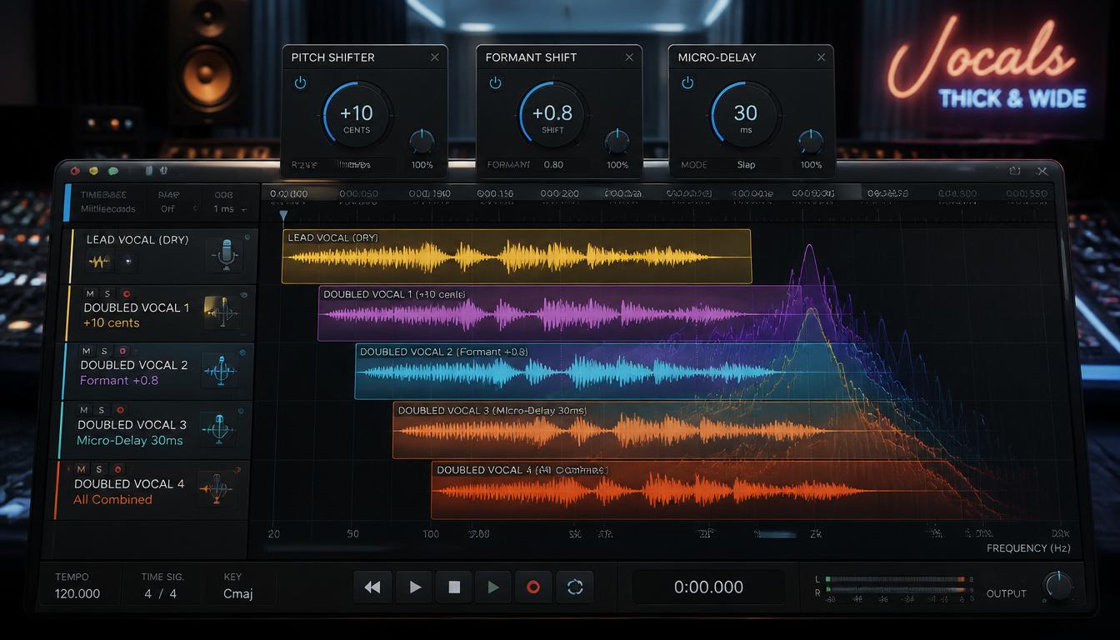Click Doubled Vocal 3 microphone icon
The image size is (1120, 640).
[x=217, y=429]
